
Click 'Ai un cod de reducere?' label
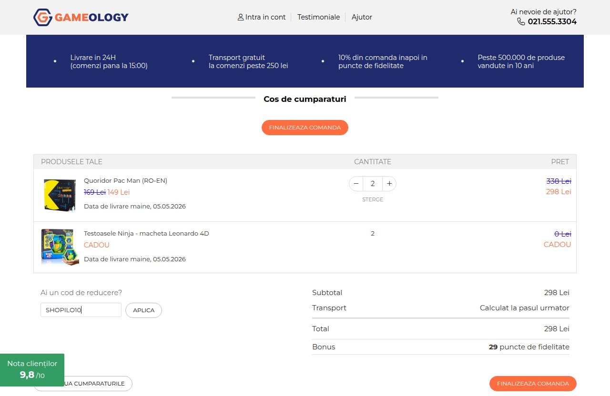coord(81,293)
